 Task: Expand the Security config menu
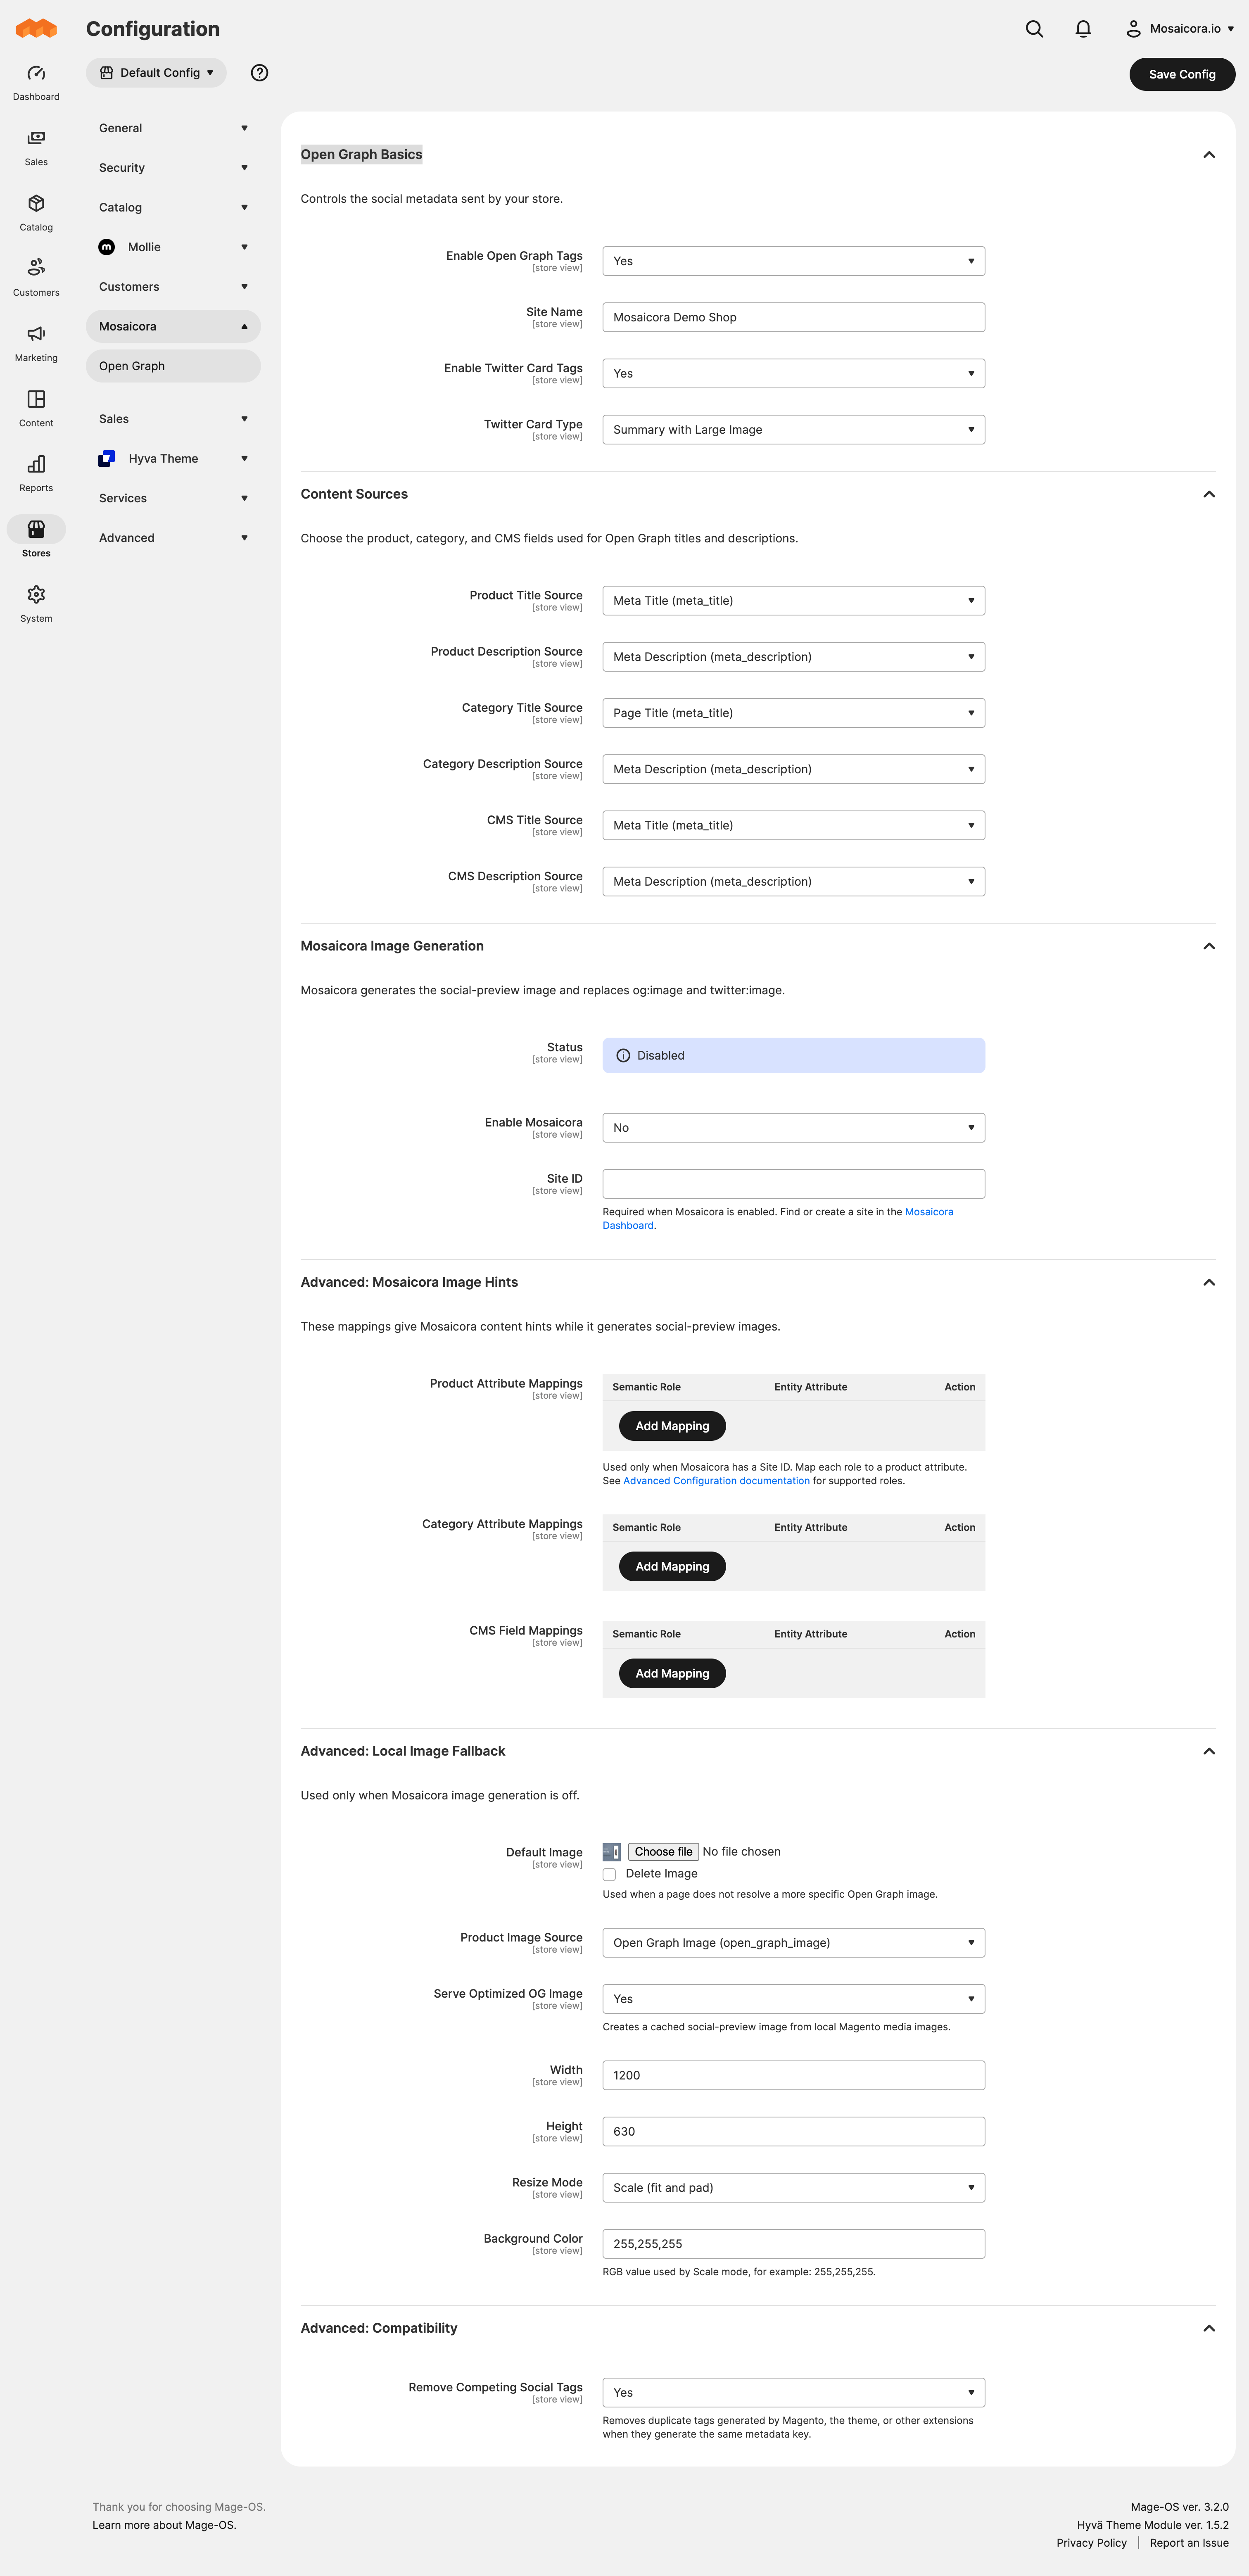[173, 168]
